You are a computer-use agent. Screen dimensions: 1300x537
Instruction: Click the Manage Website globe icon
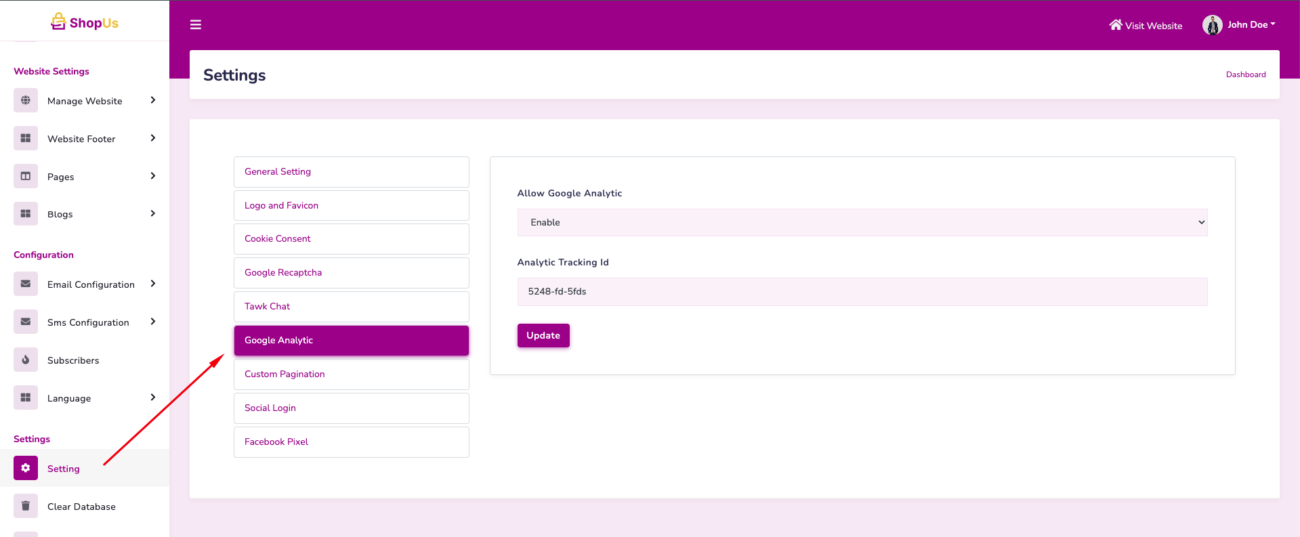click(26, 100)
